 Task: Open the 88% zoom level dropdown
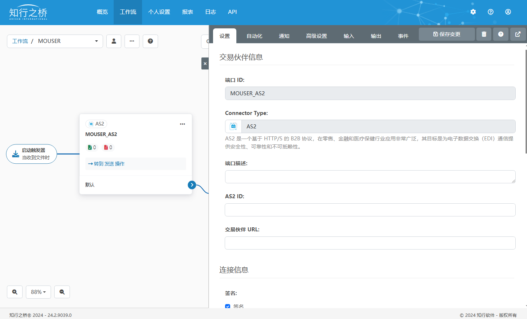[38, 292]
